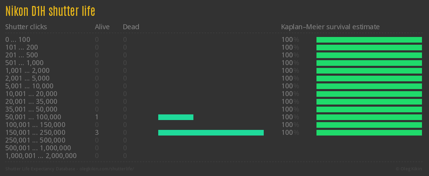This screenshot has width=429, height=176.
Task: Click the alive count "1" for 50,001 … 100,000
Action: point(97,117)
